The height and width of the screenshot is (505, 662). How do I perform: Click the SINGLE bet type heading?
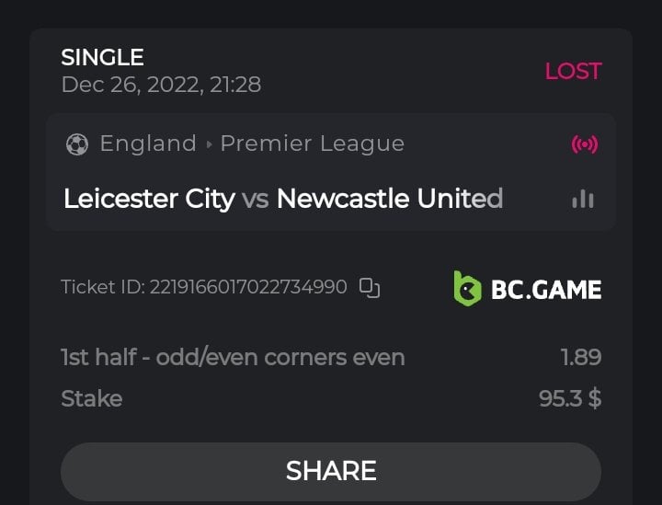tap(102, 57)
